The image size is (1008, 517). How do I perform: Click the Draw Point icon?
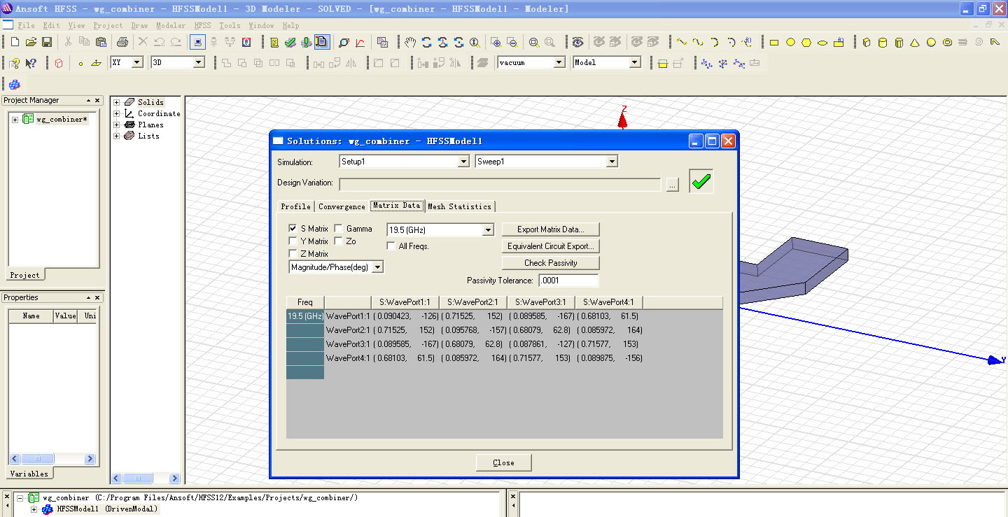(x=80, y=63)
